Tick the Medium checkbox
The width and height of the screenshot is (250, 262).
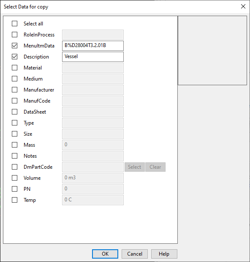point(14,79)
